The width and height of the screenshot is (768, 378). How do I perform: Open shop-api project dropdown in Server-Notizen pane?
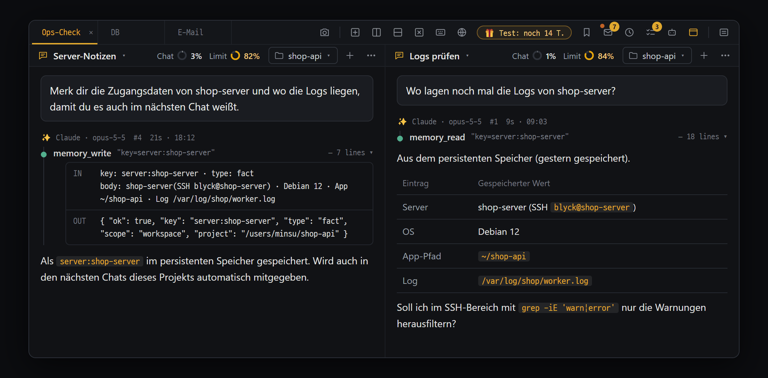point(303,56)
